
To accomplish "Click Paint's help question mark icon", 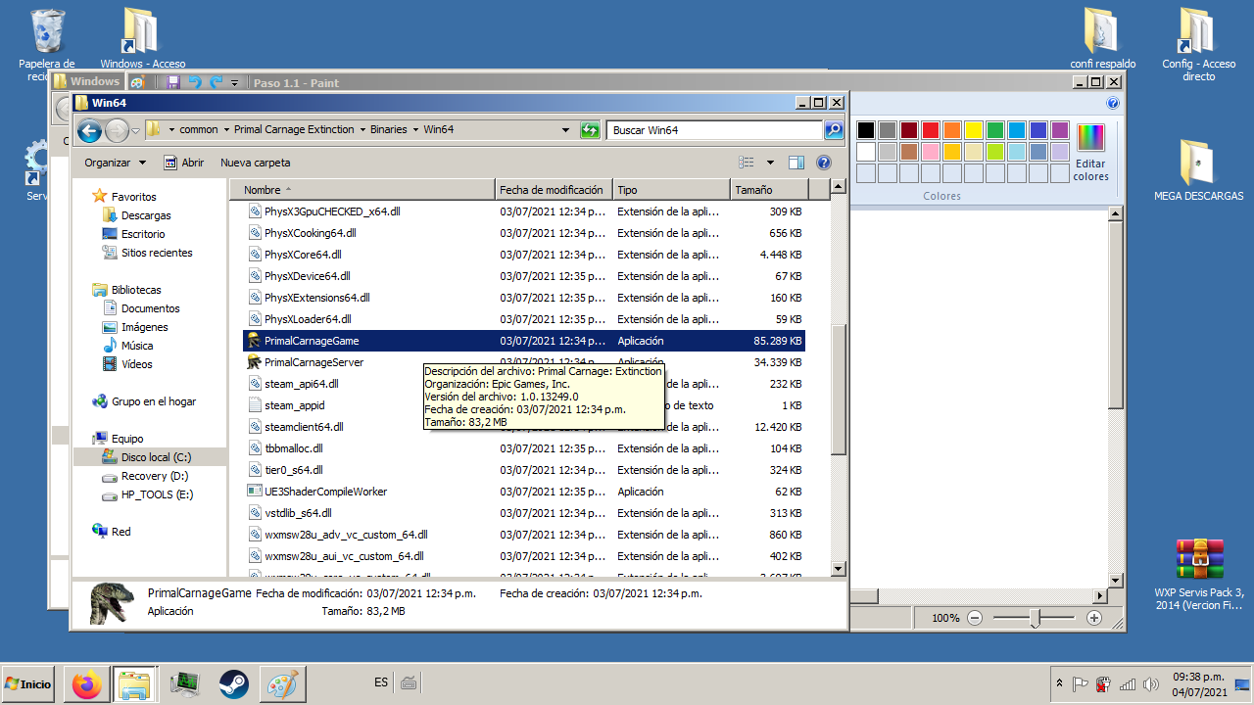I will coord(1113,103).
